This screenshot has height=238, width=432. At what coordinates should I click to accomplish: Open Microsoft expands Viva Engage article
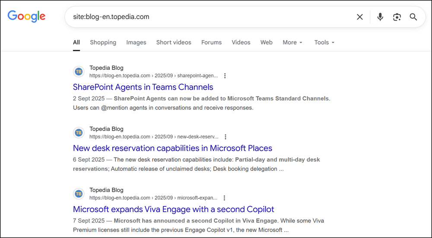tap(173, 210)
